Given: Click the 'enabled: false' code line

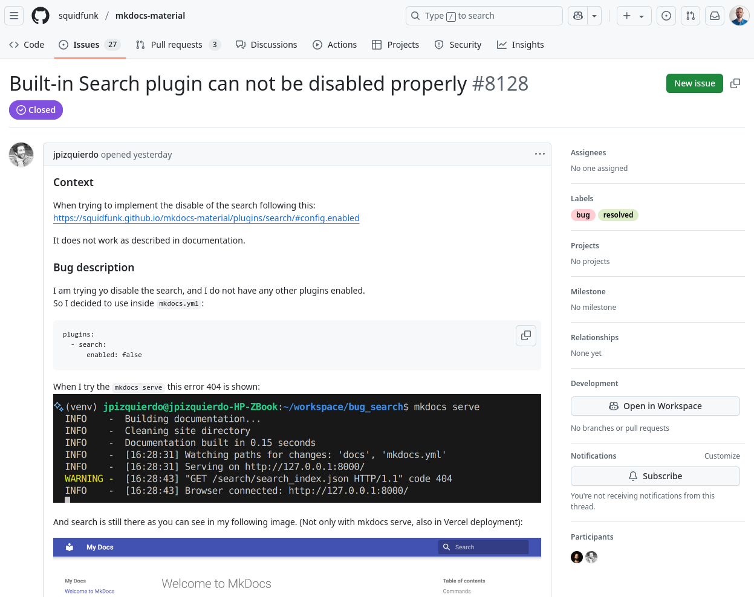Looking at the screenshot, I should (x=114, y=355).
